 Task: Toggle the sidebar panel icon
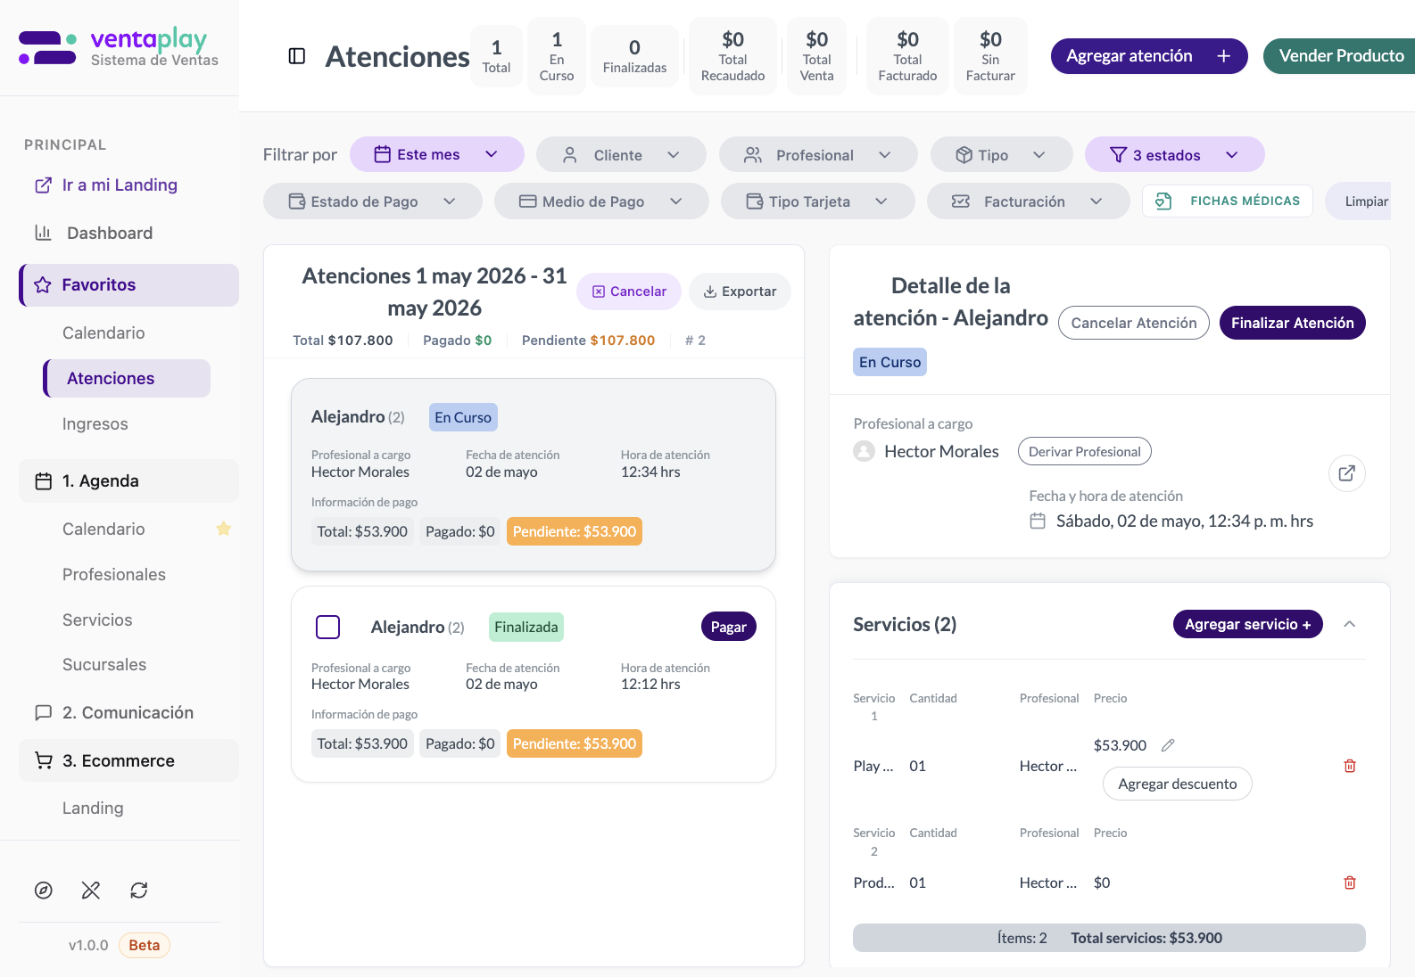(297, 56)
